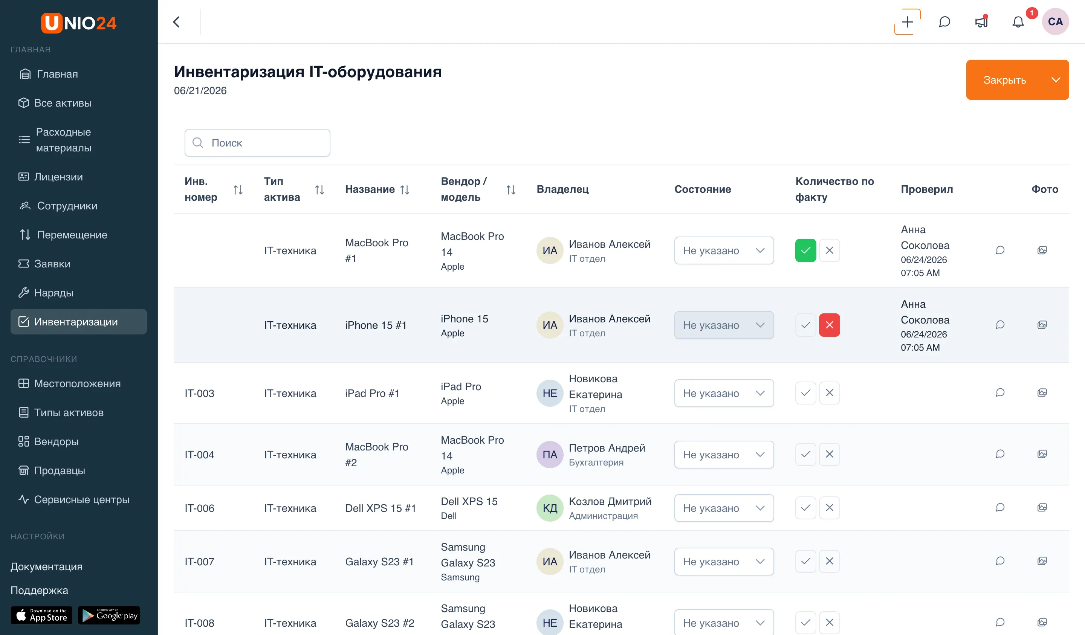The height and width of the screenshot is (635, 1085).
Task: Open comment for IT-004 row
Action: (x=1000, y=454)
